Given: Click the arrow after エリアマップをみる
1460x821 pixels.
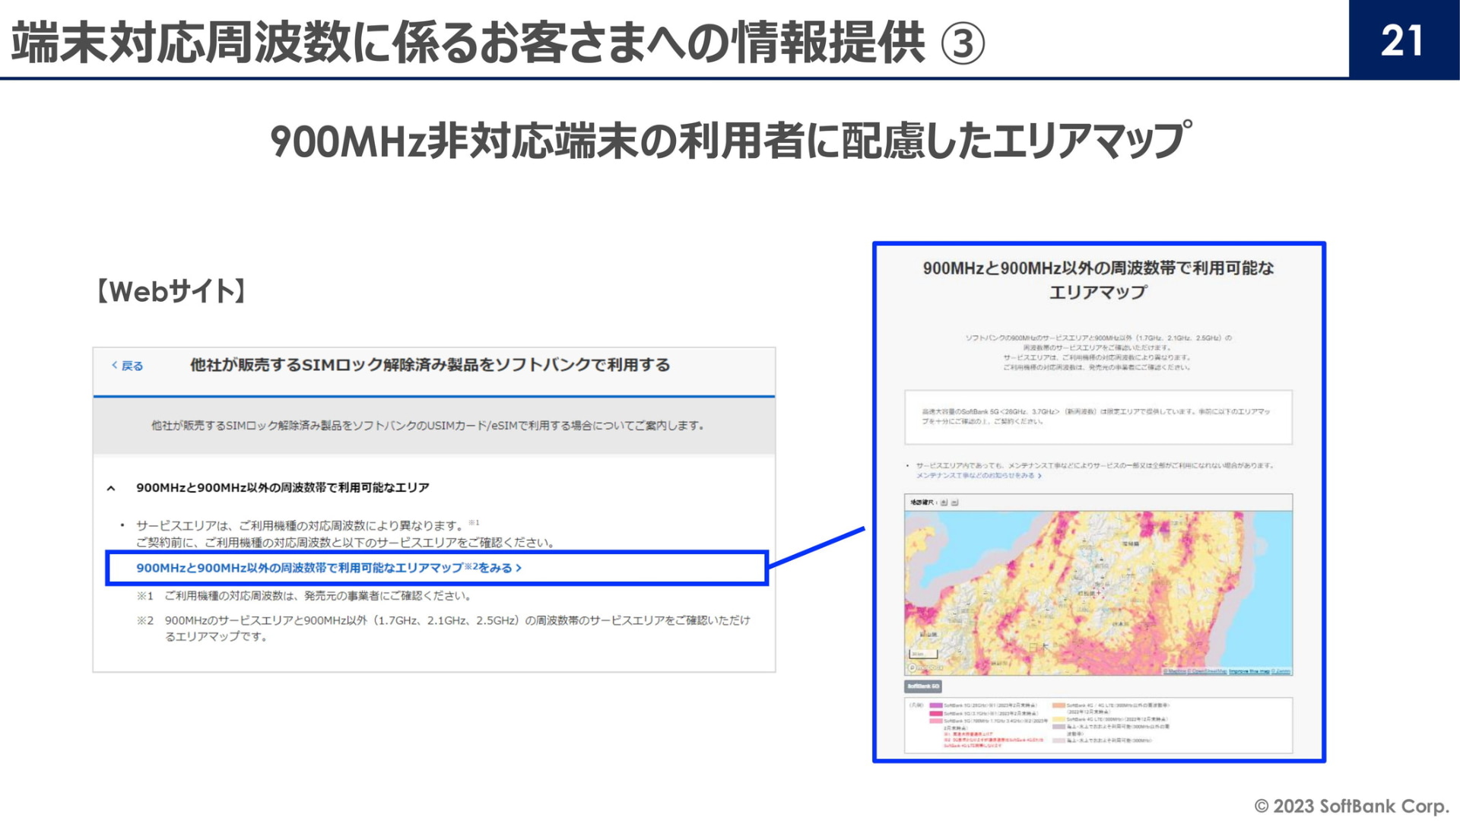Looking at the screenshot, I should 519,568.
